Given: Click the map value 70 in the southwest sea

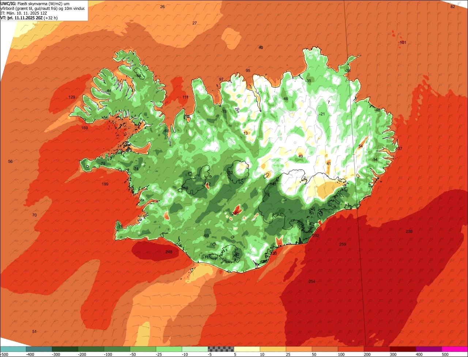Looking at the screenshot, I should tap(34, 215).
